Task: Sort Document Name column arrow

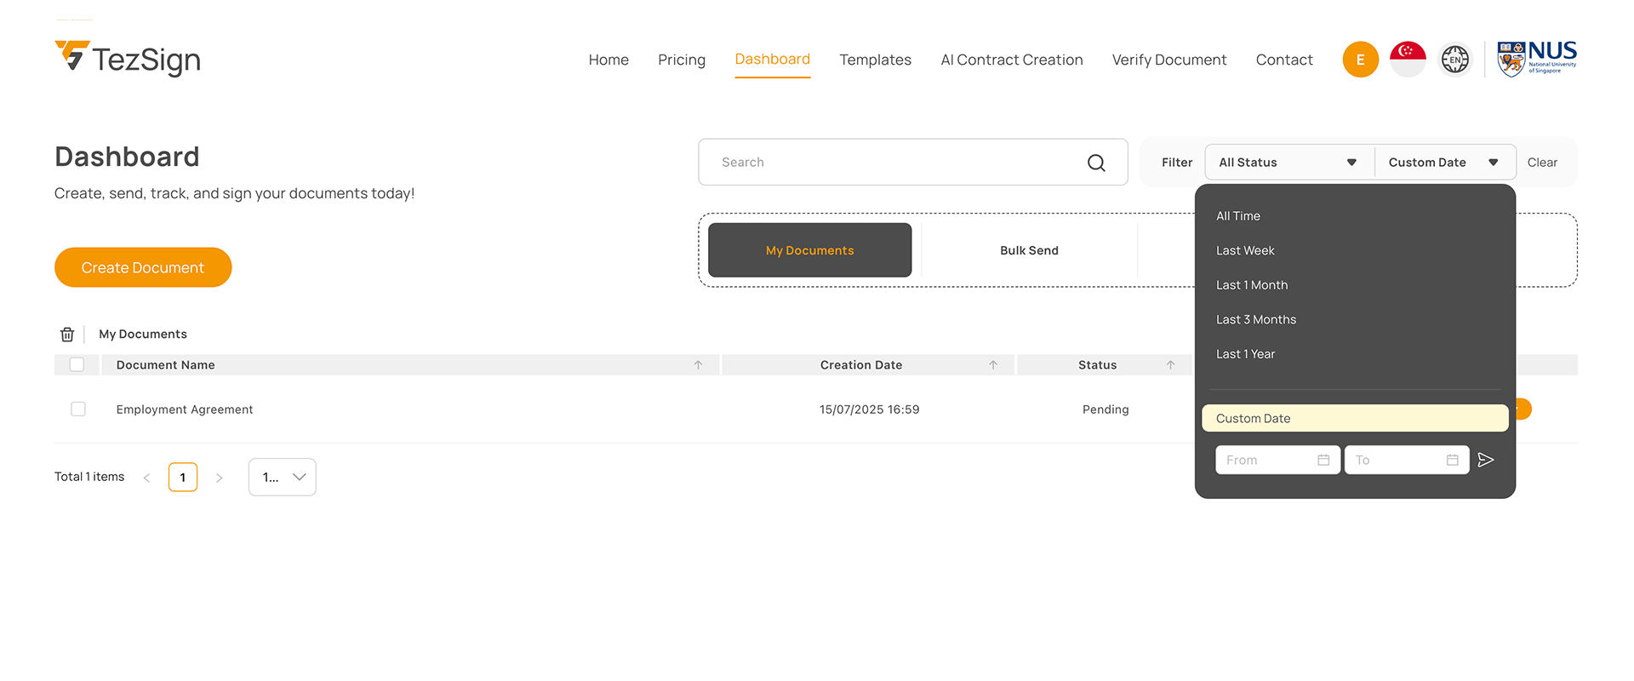Action: (x=698, y=365)
